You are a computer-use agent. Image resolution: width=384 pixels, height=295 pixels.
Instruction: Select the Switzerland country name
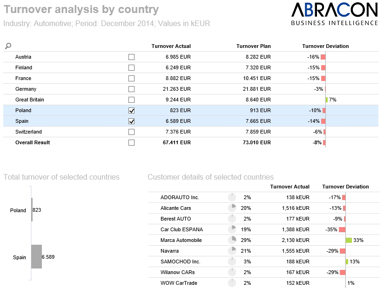(x=28, y=132)
